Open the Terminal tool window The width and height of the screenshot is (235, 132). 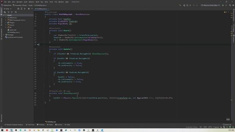tap(41, 125)
